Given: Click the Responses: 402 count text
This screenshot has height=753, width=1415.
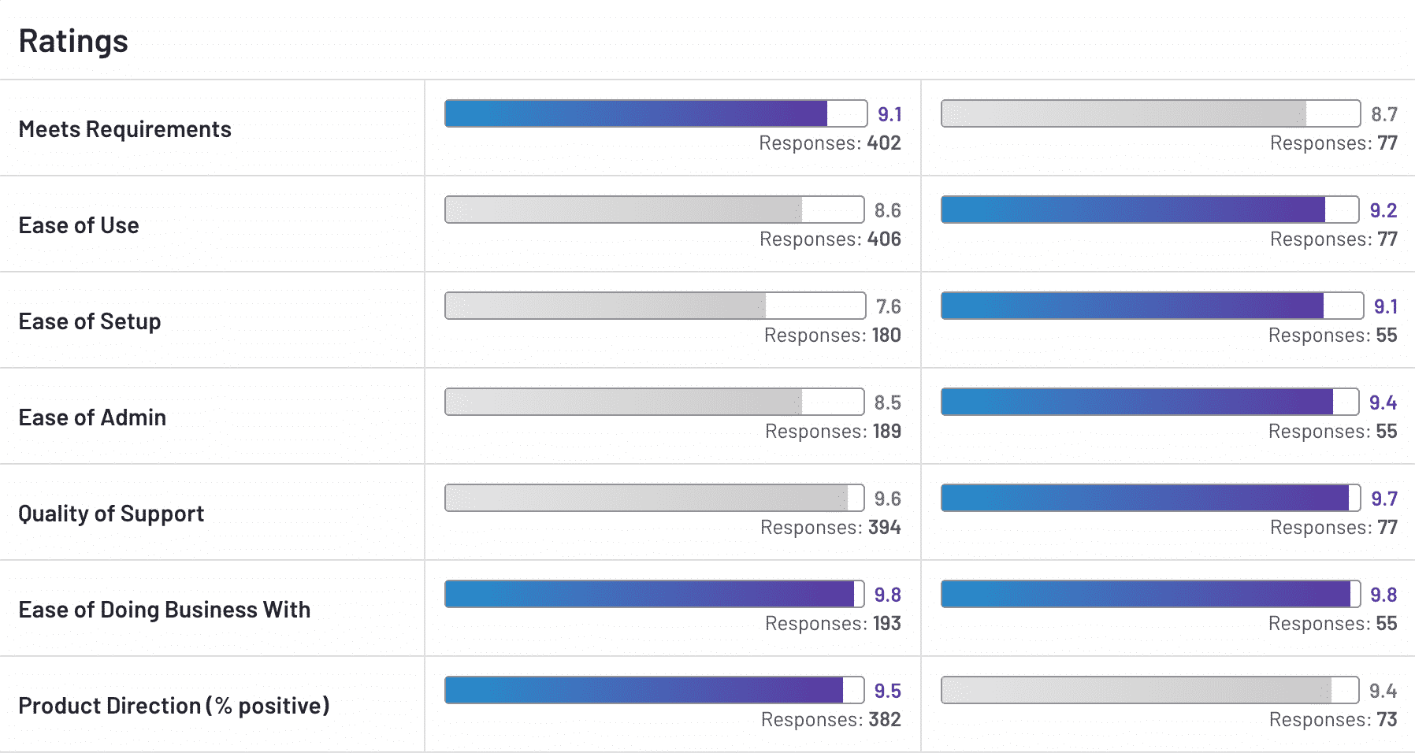Looking at the screenshot, I should pyautogui.click(x=830, y=143).
